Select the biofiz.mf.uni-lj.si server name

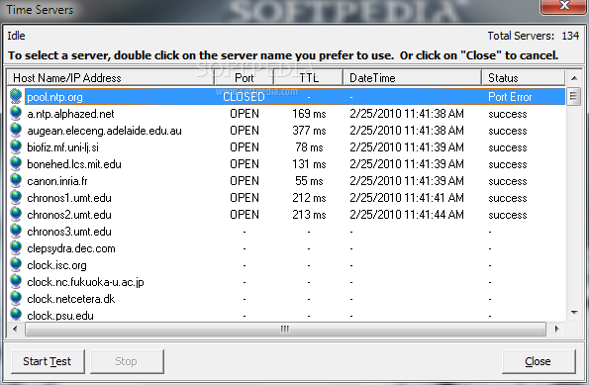pyautogui.click(x=62, y=147)
